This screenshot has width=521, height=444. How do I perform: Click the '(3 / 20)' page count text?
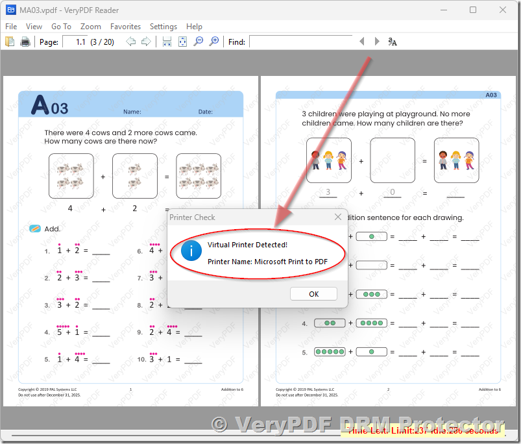(102, 42)
